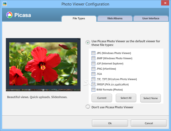Click the filmstrip bar under the preview photo
The height and width of the screenshot is (131, 171).
coord(43,90)
